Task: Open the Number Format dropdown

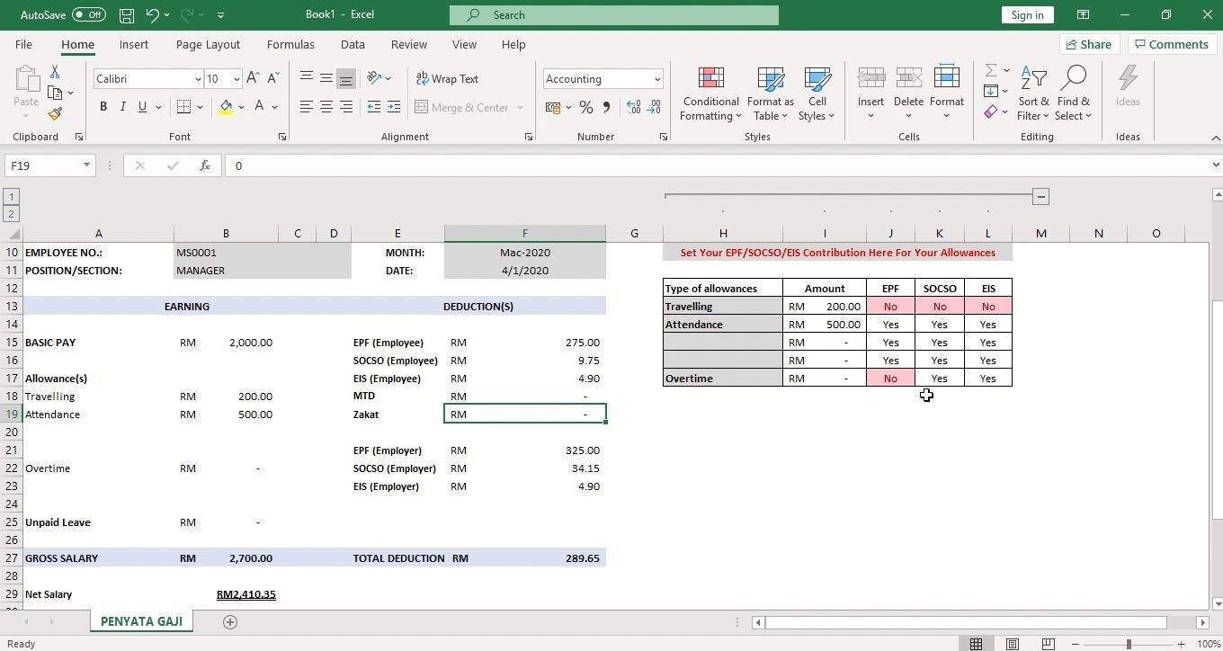Action: (657, 79)
